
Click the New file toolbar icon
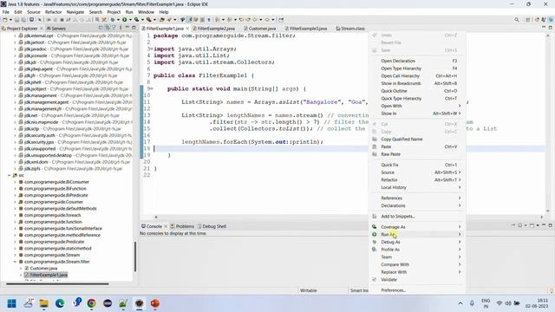click(x=5, y=20)
